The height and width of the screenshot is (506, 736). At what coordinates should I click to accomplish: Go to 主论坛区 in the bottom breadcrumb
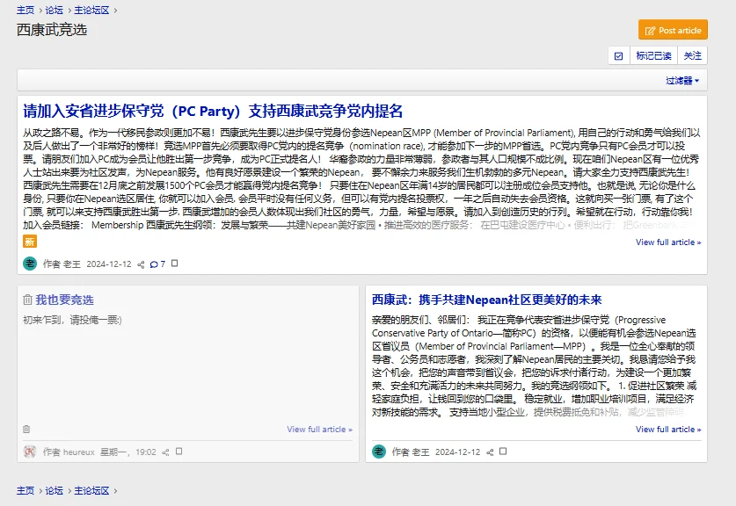(x=91, y=490)
